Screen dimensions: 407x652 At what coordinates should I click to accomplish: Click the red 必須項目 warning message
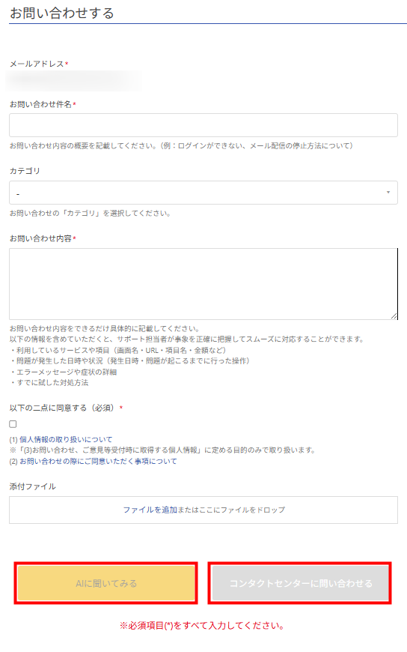coord(202,625)
